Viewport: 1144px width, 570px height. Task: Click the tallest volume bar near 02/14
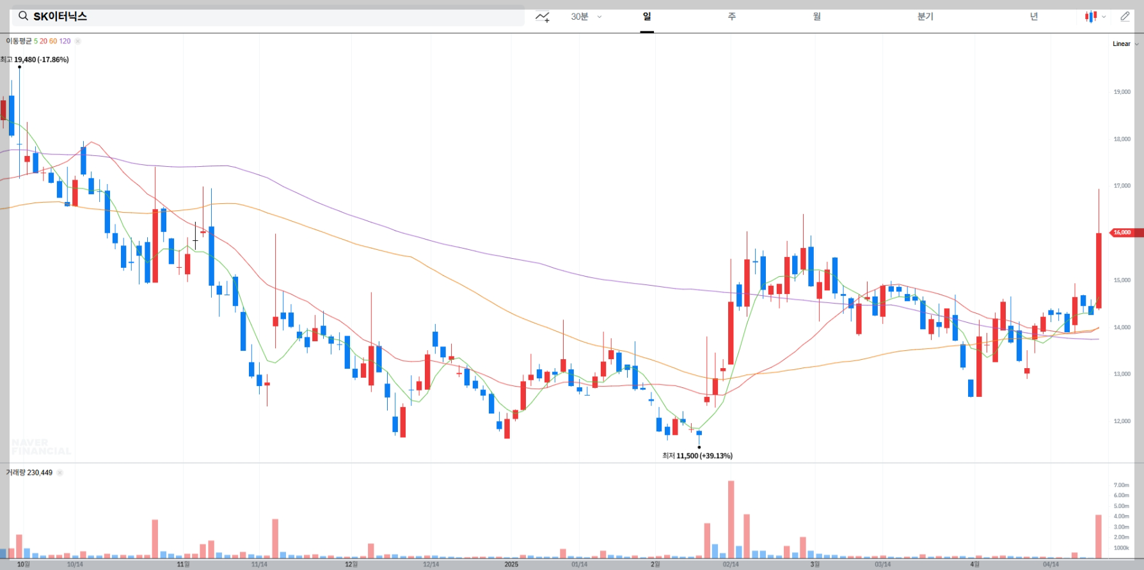(x=731, y=520)
